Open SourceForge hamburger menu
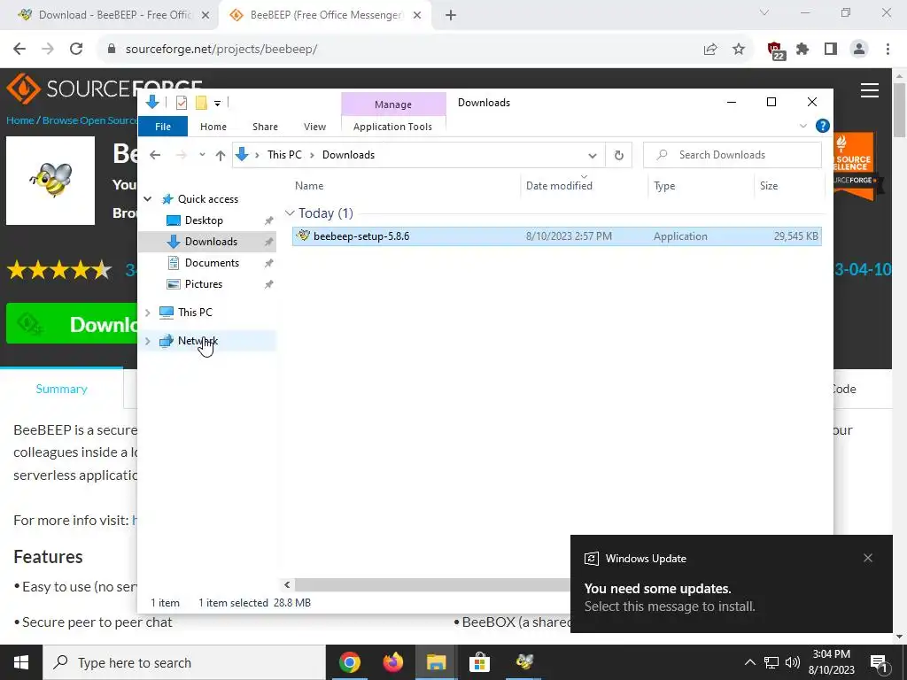 click(870, 90)
